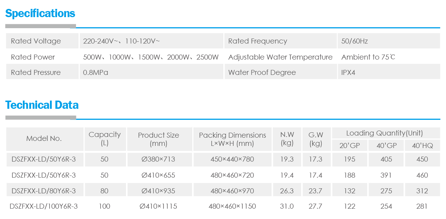Click the Rated Frequency label
The image size is (446, 219).
(257, 41)
